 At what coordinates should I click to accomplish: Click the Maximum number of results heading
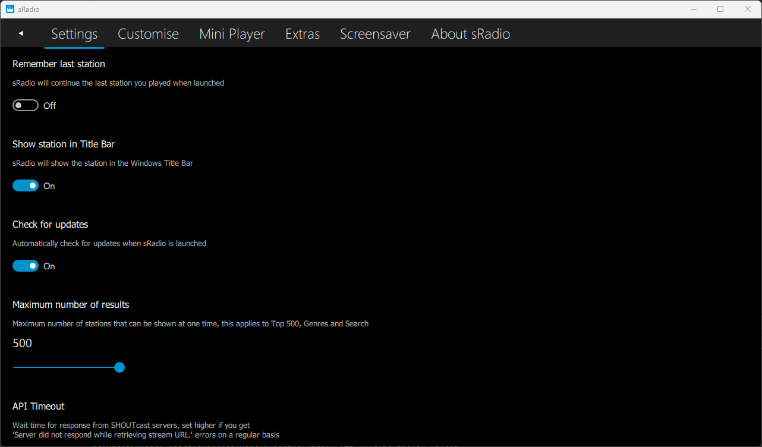[x=71, y=304]
